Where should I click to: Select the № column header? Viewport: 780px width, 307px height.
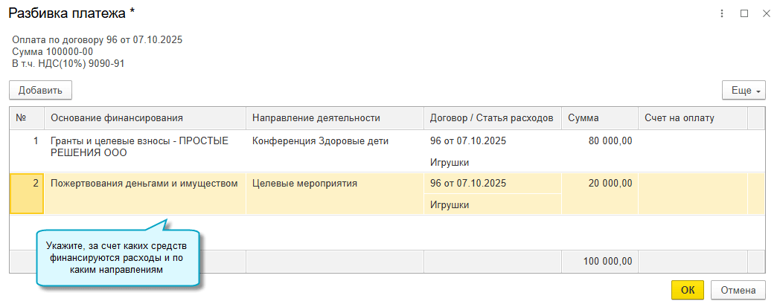tap(27, 117)
